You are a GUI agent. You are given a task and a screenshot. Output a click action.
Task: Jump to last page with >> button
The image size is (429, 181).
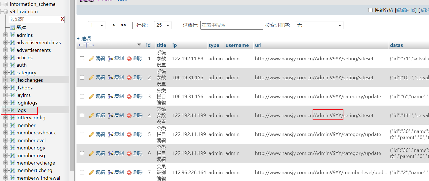pyautogui.click(x=124, y=25)
